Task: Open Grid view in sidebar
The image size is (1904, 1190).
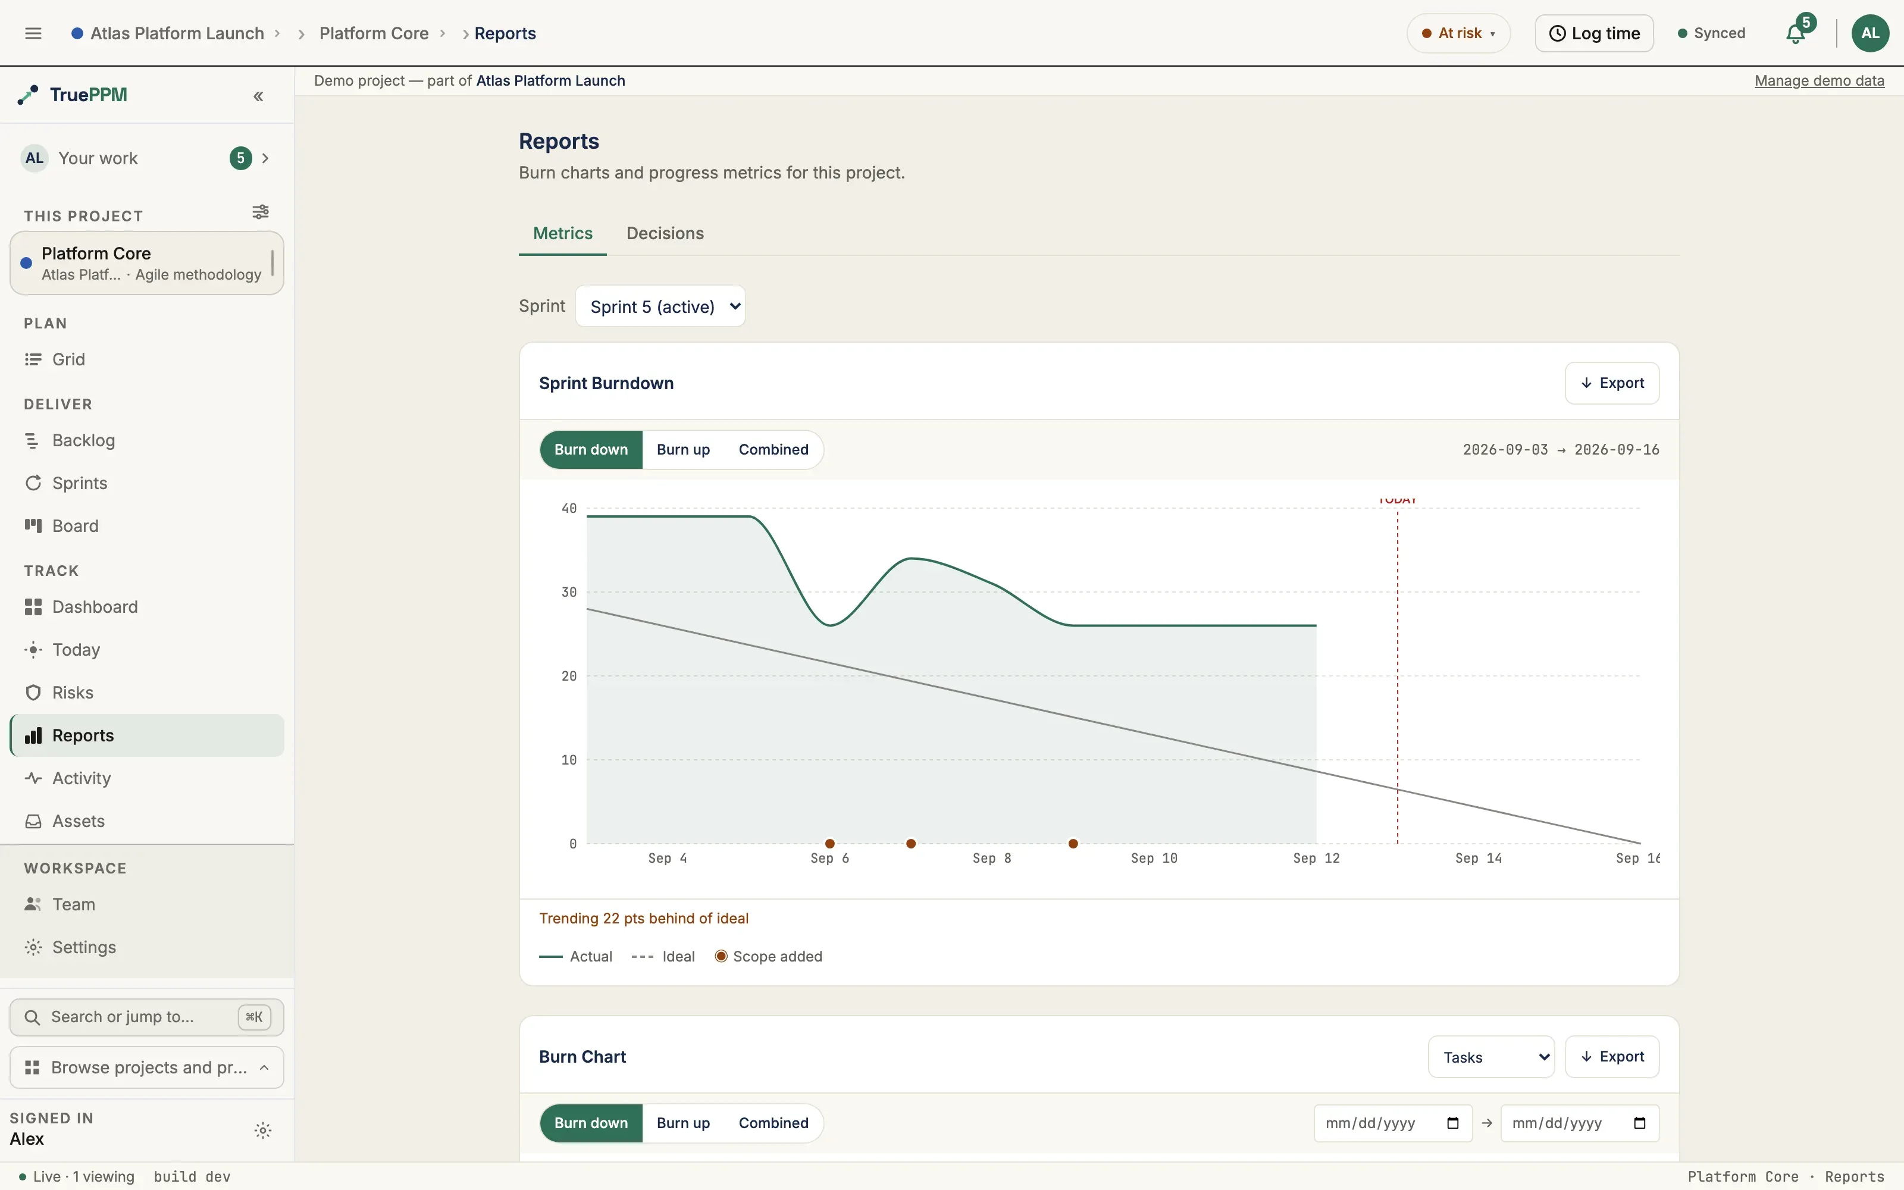Action: (147, 359)
